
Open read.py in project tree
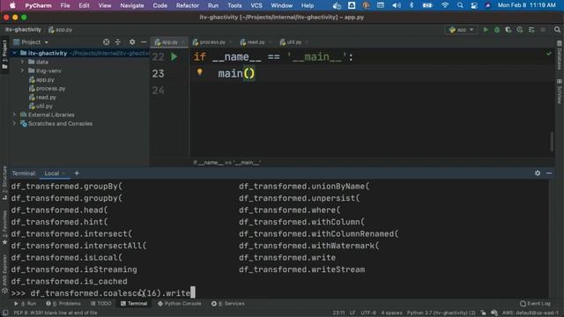[x=42, y=97]
